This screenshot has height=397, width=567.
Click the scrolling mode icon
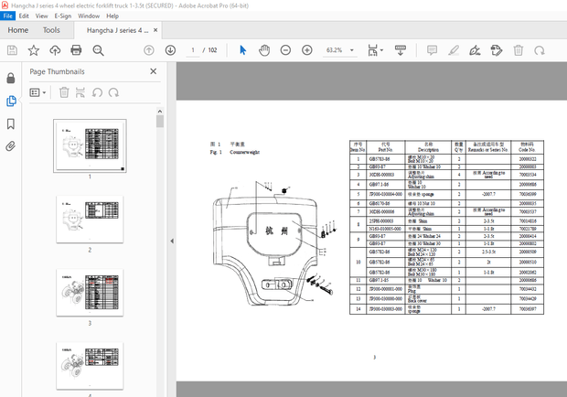400,50
